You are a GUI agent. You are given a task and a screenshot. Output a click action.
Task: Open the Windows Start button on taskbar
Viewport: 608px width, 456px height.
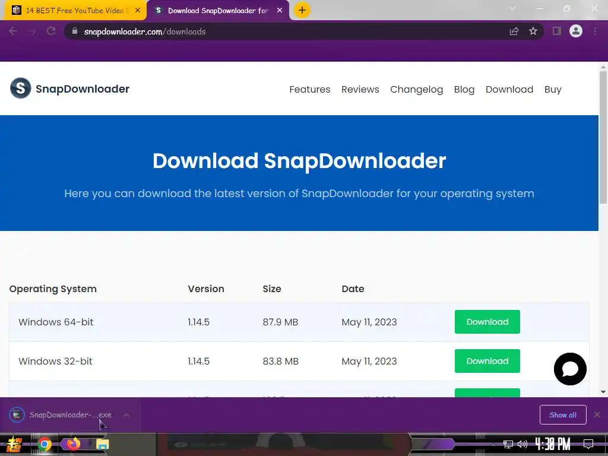(14, 444)
